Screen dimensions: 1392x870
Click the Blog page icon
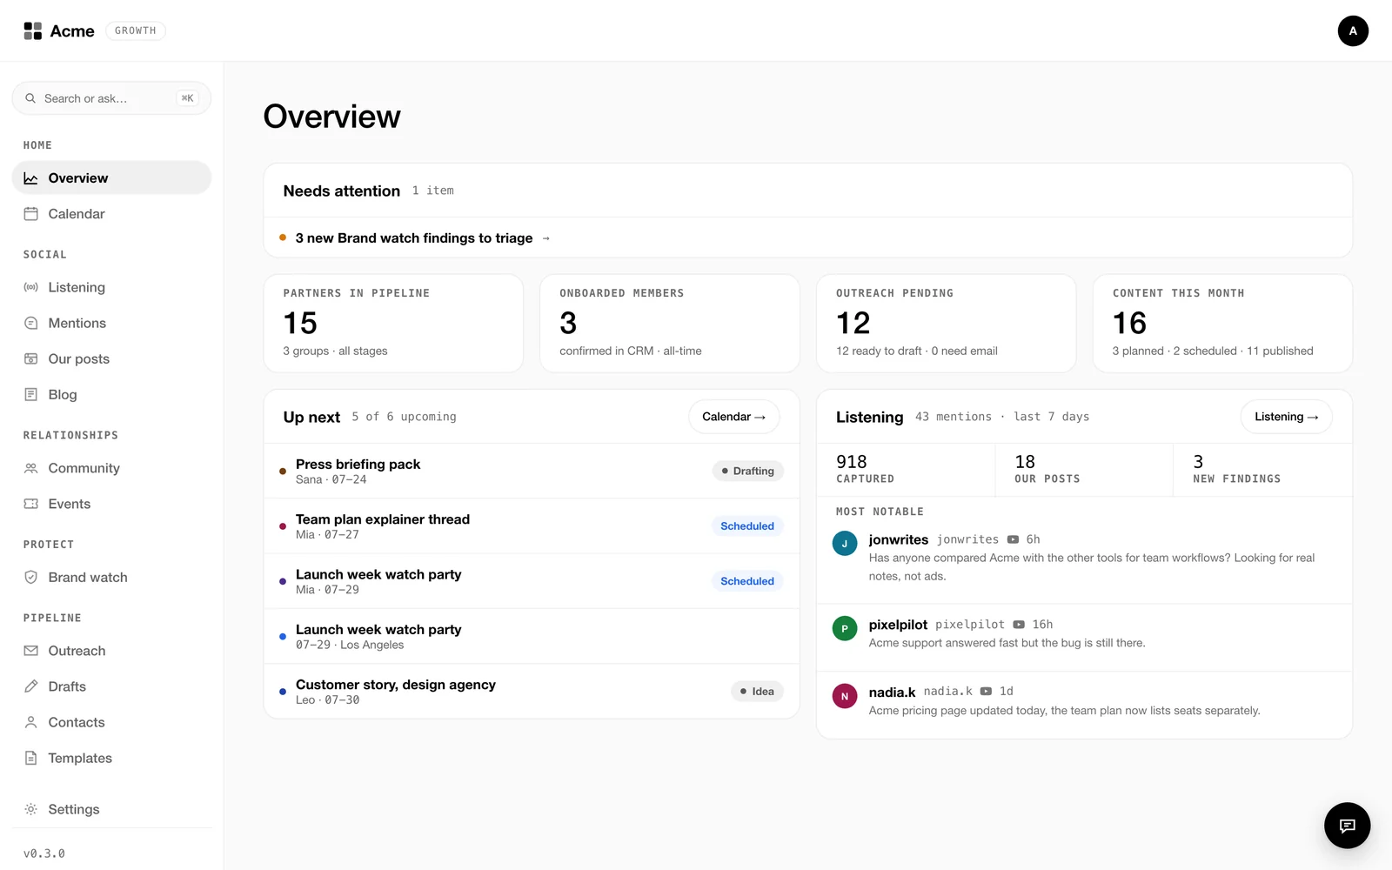30,394
